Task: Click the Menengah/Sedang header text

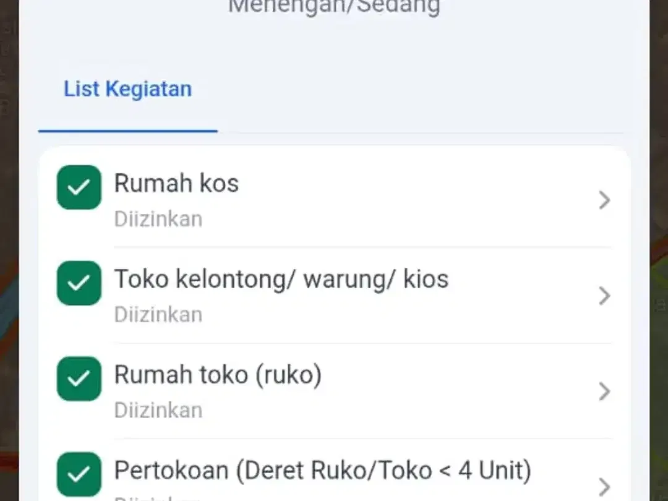Action: [334, 7]
